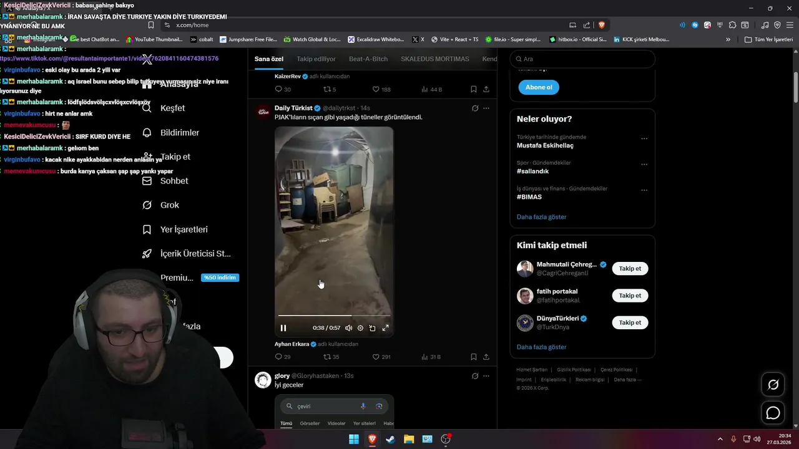Image resolution: width=799 pixels, height=449 pixels.
Task: More options for #BIMAS trend
Action: pyautogui.click(x=644, y=190)
